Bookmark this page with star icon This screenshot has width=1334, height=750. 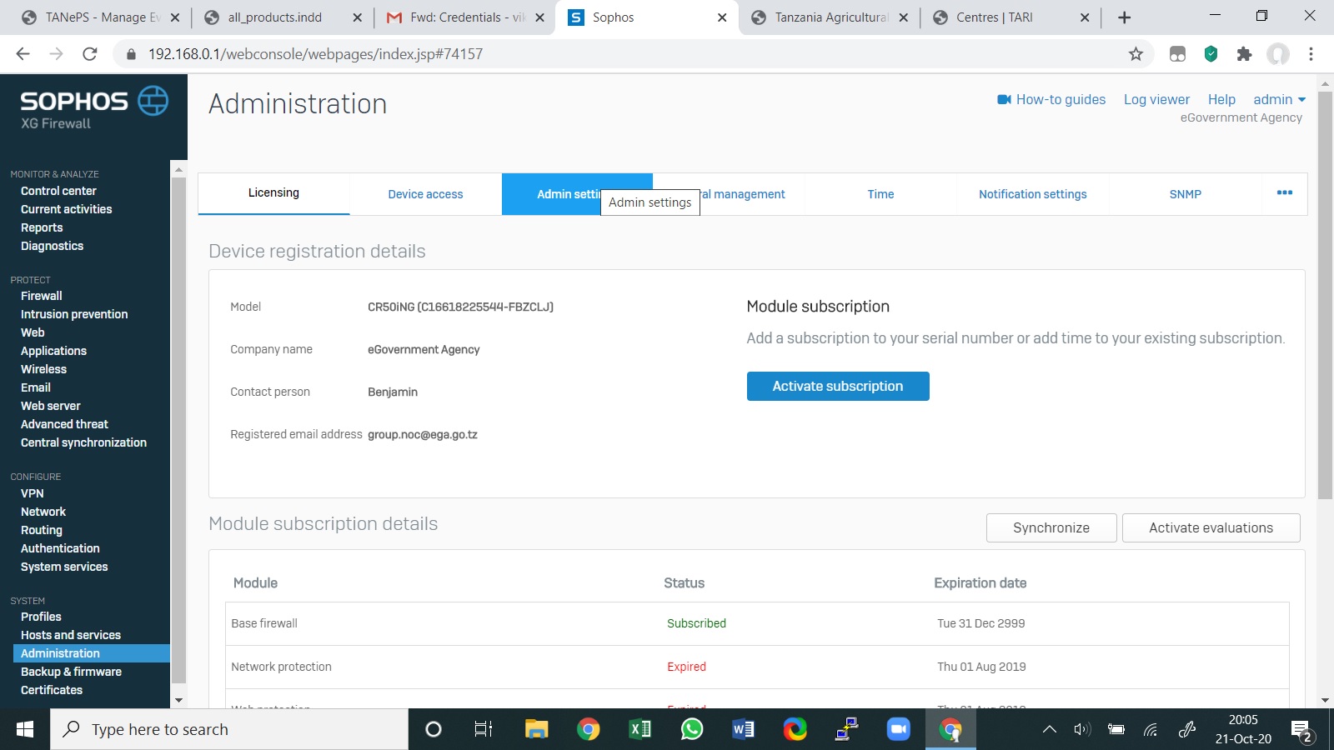click(1136, 54)
